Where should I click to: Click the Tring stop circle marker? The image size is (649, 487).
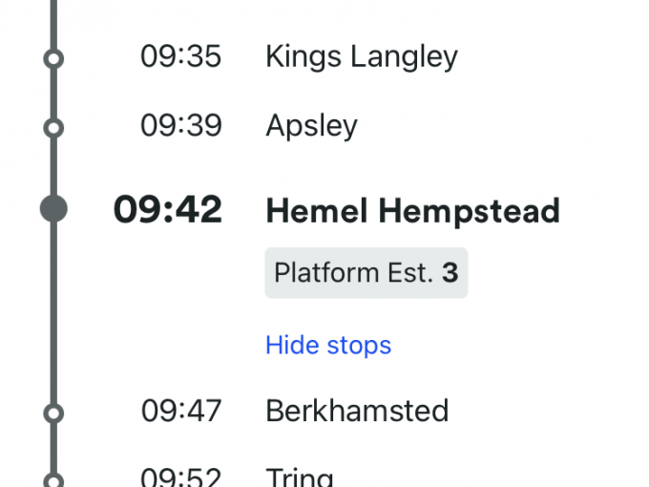tap(54, 479)
